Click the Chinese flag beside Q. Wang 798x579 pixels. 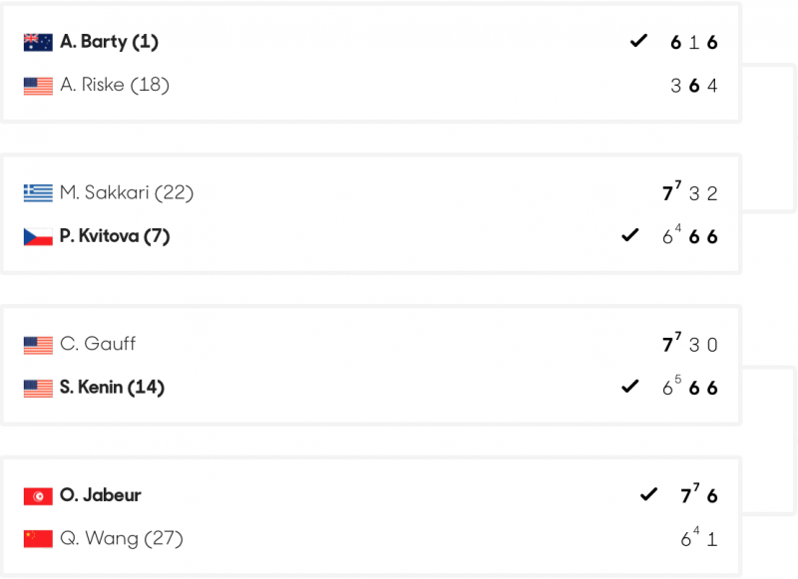coord(38,539)
